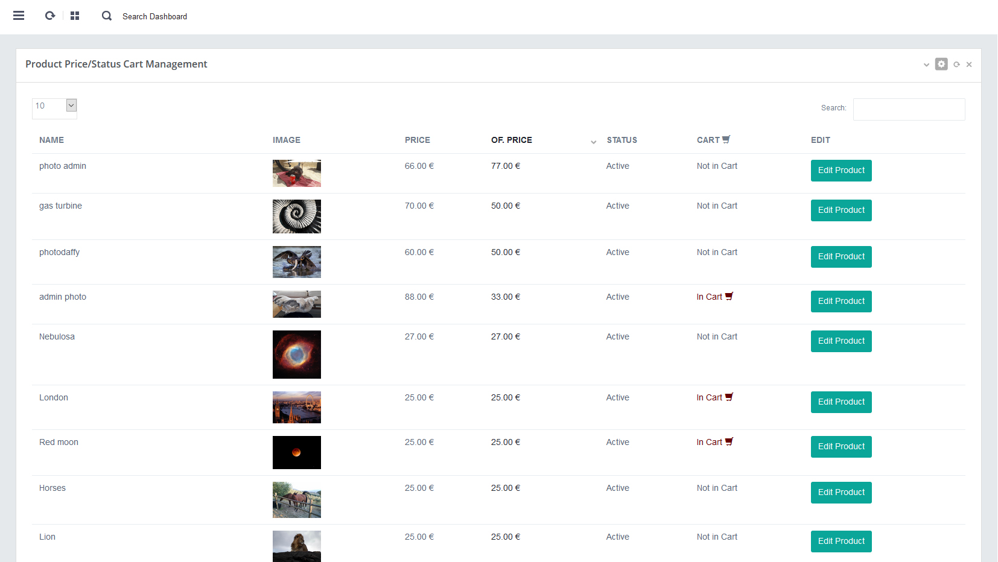Open the rows-per-page dropdown showing 10
Screen dimensions: 998x562
click(x=54, y=106)
